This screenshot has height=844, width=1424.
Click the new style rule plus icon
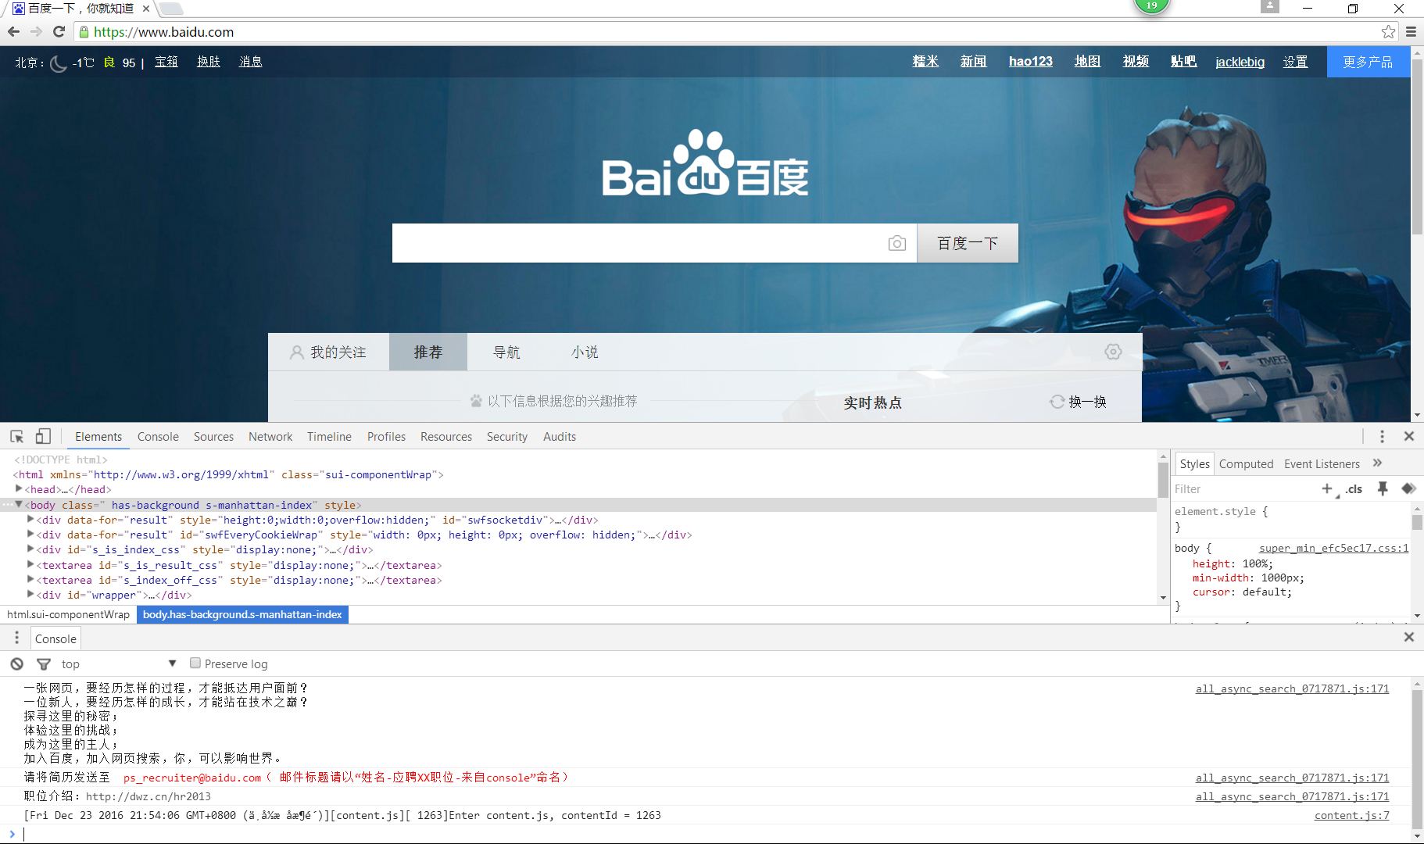[x=1327, y=488]
